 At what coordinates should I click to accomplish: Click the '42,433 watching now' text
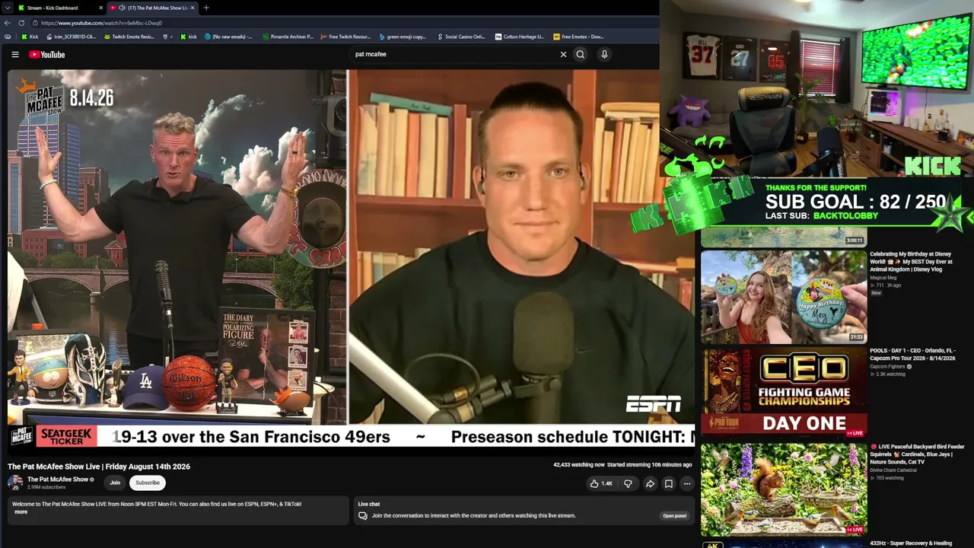pos(579,464)
